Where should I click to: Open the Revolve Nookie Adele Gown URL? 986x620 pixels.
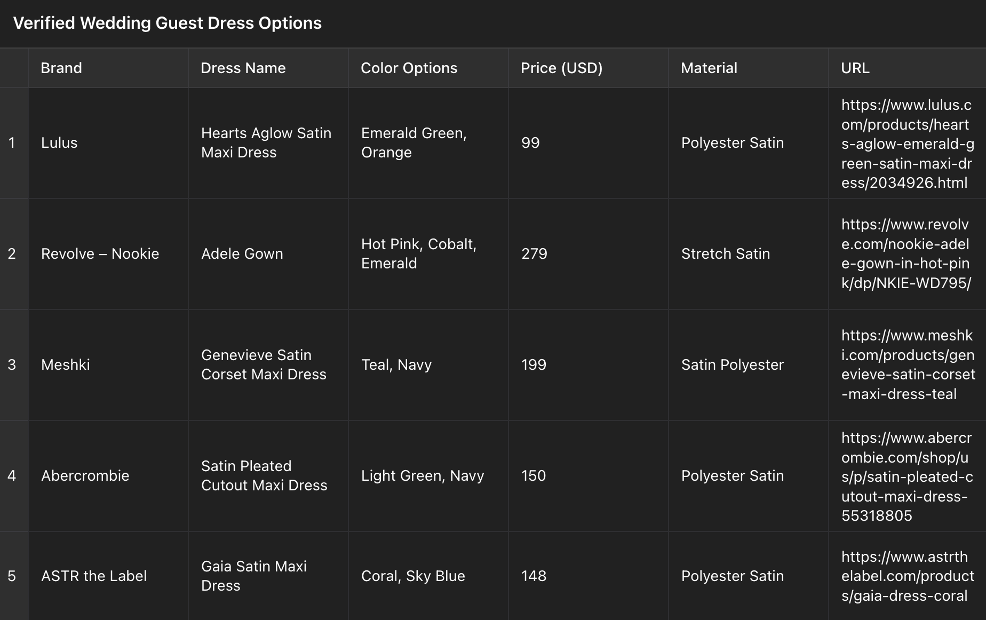[x=905, y=253]
